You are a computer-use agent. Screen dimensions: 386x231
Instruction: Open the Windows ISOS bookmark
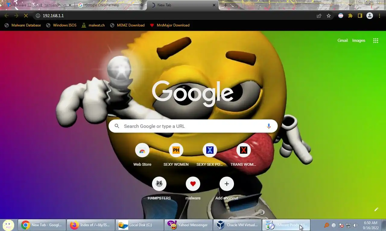61,25
